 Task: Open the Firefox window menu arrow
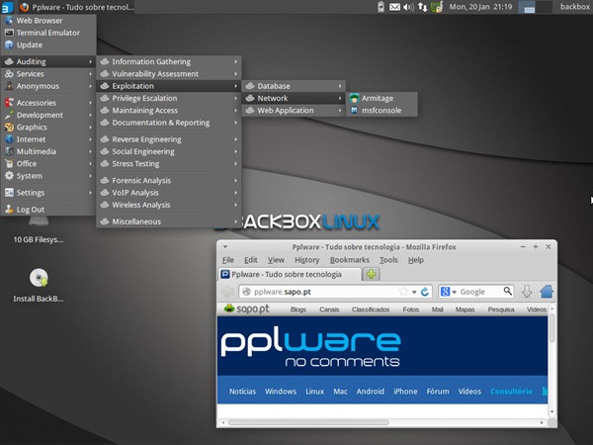click(225, 246)
